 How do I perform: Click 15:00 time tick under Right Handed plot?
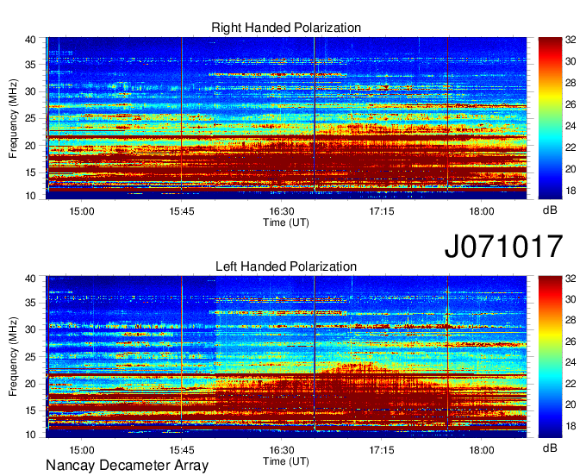coord(82,211)
